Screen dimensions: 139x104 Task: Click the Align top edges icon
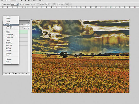pyautogui.click(x=38, y=4)
